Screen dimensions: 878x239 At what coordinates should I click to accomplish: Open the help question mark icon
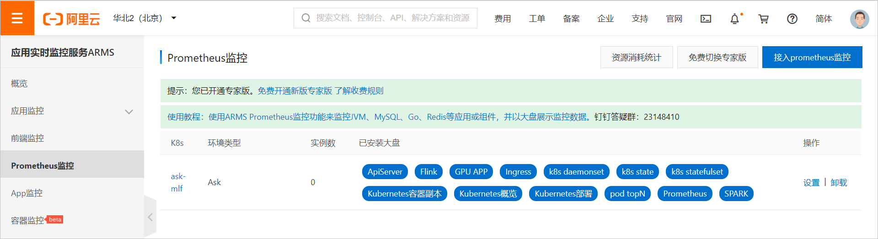pos(792,19)
